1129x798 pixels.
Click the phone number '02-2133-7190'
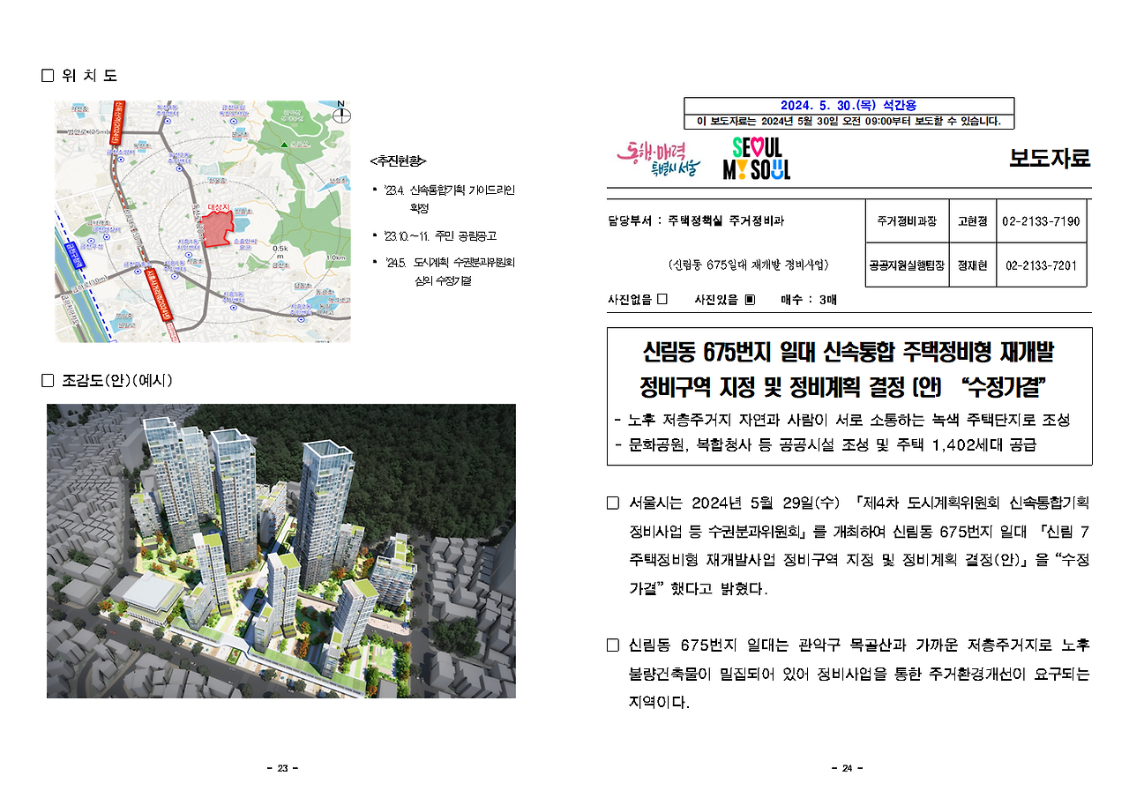tap(1041, 221)
